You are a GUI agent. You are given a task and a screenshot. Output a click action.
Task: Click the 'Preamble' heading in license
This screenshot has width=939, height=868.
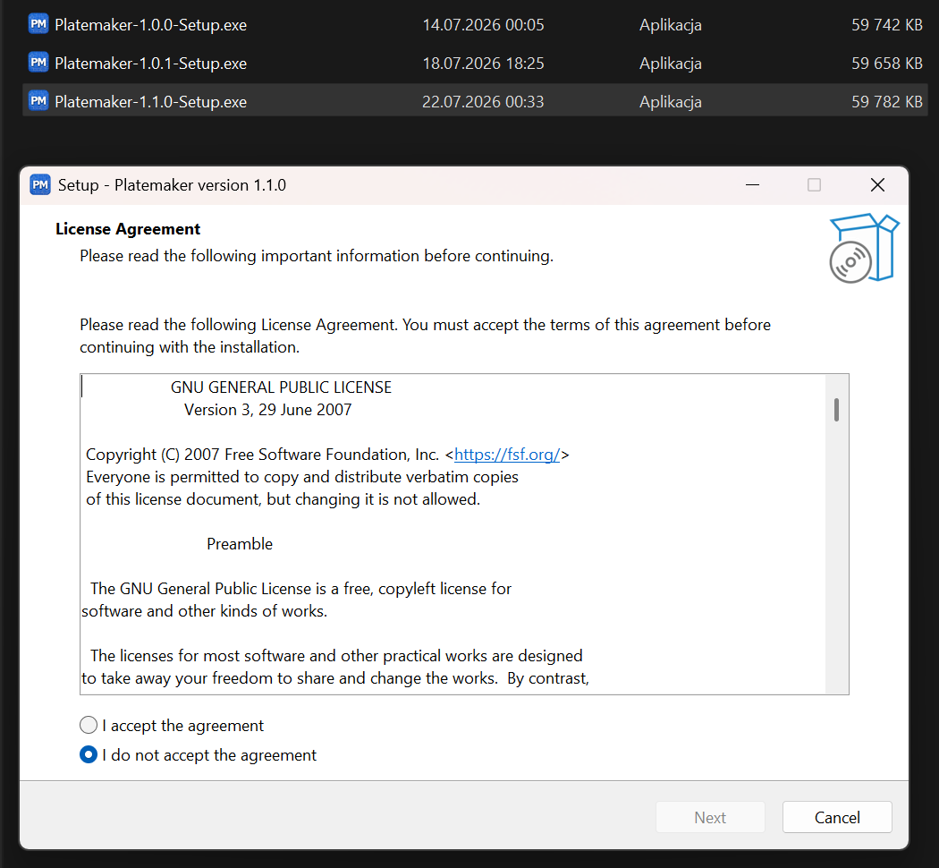(x=240, y=544)
